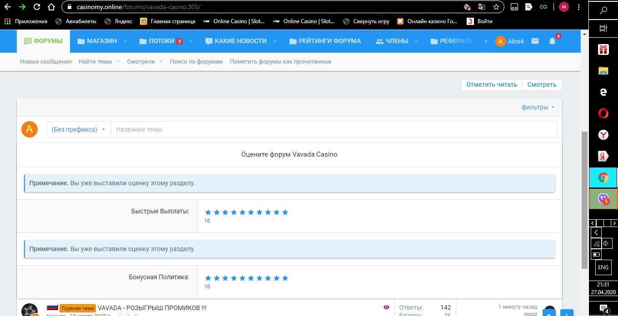
Task: Open the blocked cookies icon in the address bar
Action: pos(467,7)
